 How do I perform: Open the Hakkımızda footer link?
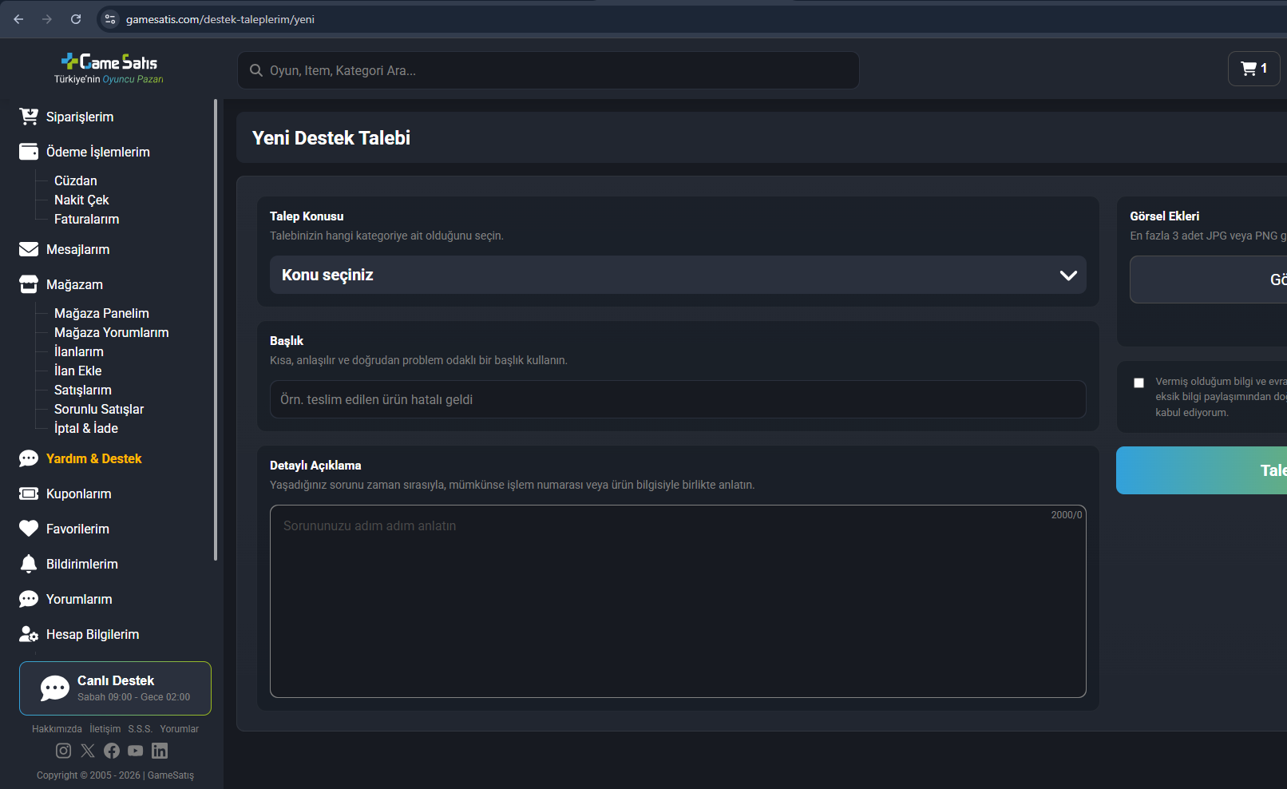coord(57,729)
